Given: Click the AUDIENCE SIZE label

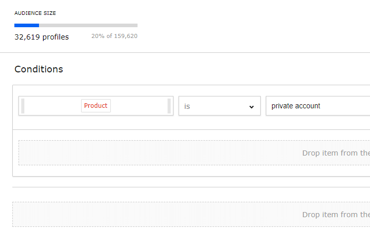Looking at the screenshot, I should [x=35, y=13].
